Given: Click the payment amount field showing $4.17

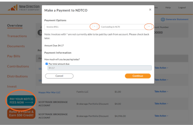Looking at the screenshot, I should (100, 68).
